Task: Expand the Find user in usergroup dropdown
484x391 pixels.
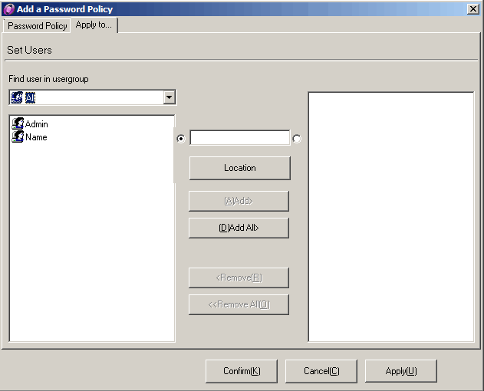Action: pyautogui.click(x=169, y=97)
